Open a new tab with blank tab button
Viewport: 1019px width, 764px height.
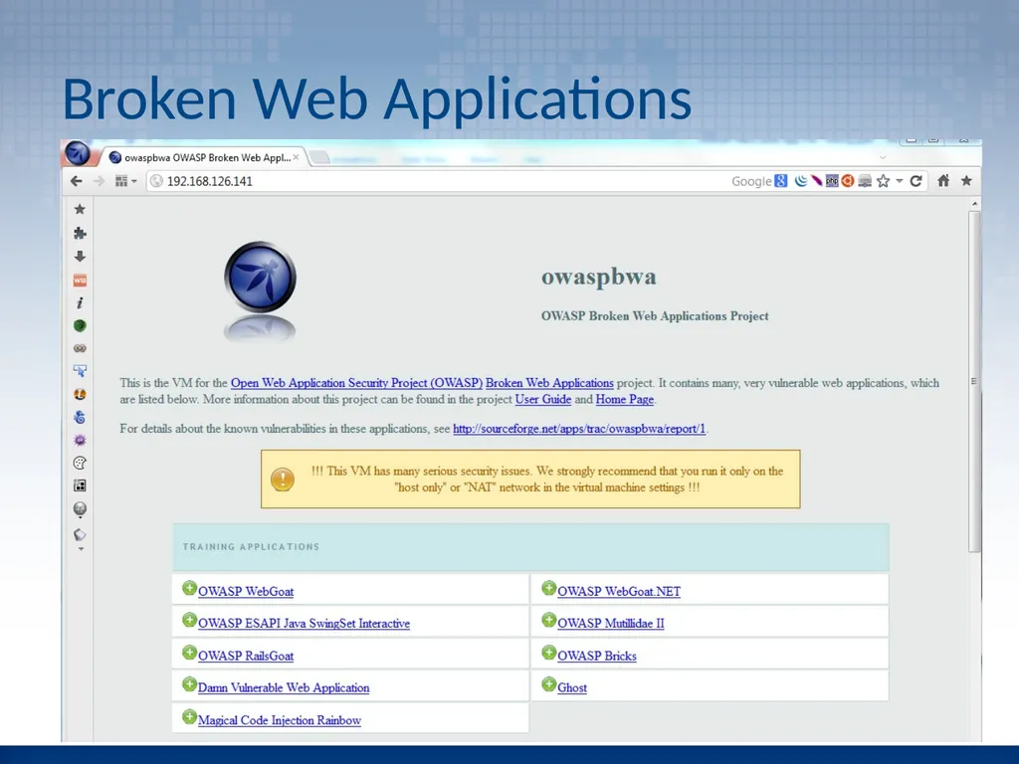pyautogui.click(x=319, y=158)
